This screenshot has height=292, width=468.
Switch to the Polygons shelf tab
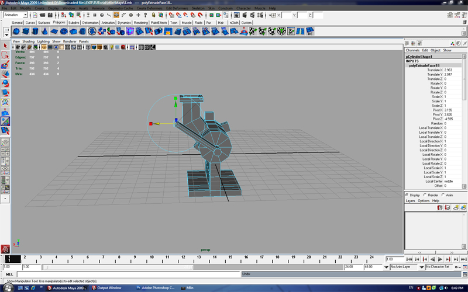(x=59, y=23)
